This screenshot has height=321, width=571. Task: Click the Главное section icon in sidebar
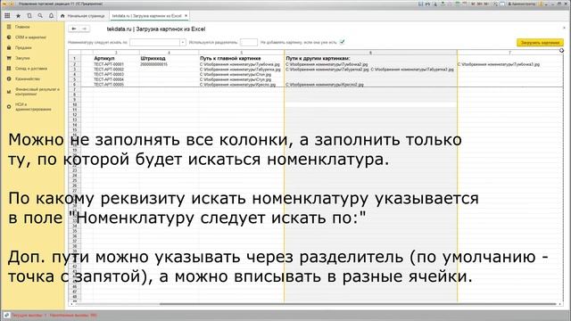click(x=9, y=27)
